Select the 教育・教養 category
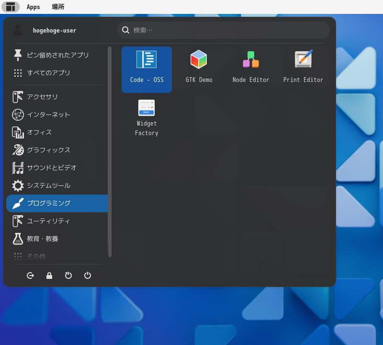Image resolution: width=383 pixels, height=345 pixels. tap(57, 239)
